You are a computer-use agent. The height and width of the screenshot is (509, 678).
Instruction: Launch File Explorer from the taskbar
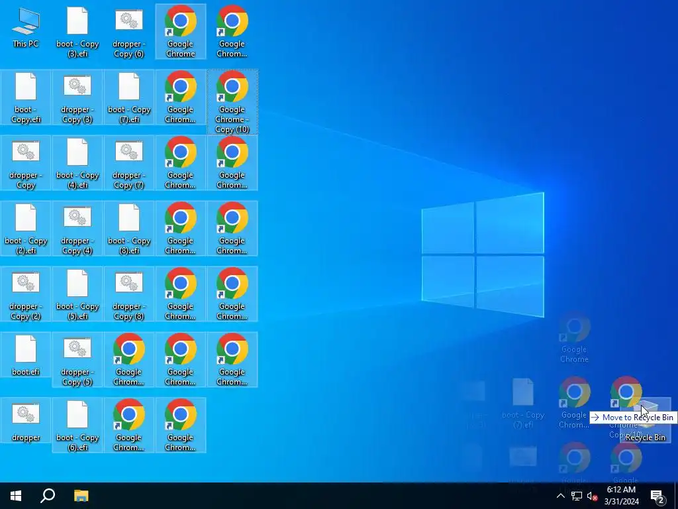pos(81,496)
